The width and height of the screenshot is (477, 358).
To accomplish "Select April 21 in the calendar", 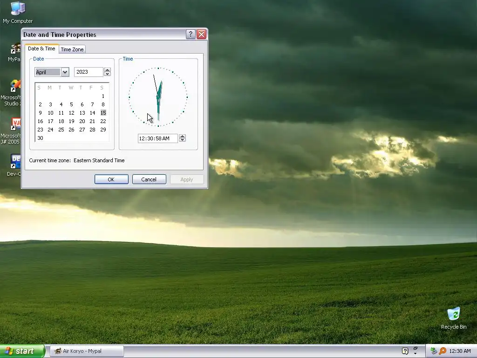I will [x=93, y=121].
